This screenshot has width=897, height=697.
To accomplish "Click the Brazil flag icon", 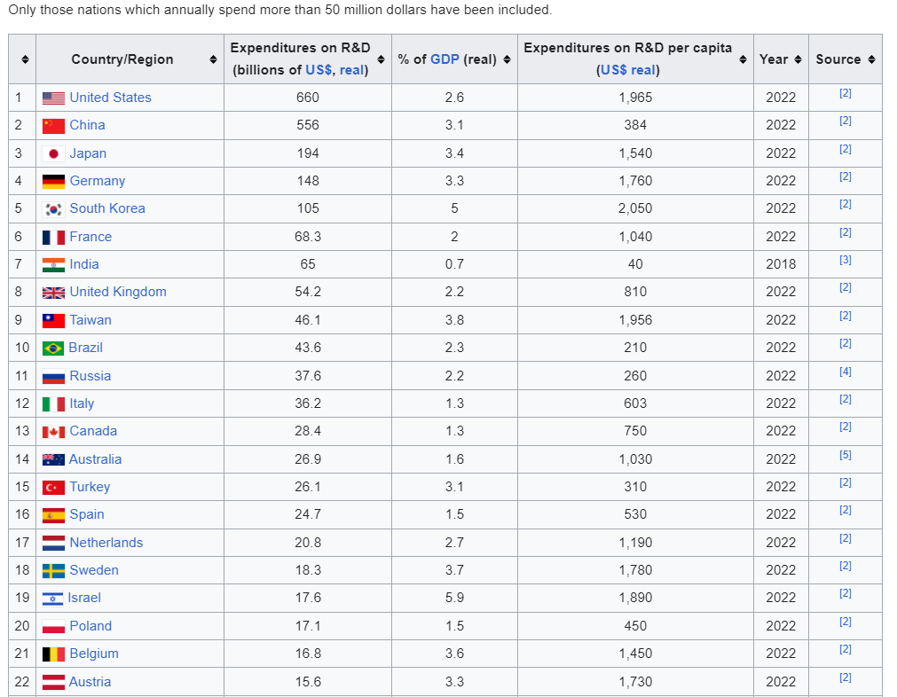I will click(x=53, y=348).
